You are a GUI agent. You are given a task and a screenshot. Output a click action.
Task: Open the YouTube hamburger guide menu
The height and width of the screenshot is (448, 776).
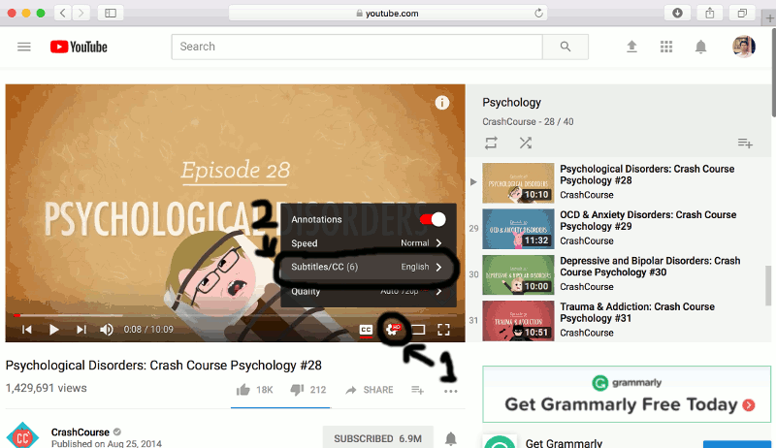23,47
